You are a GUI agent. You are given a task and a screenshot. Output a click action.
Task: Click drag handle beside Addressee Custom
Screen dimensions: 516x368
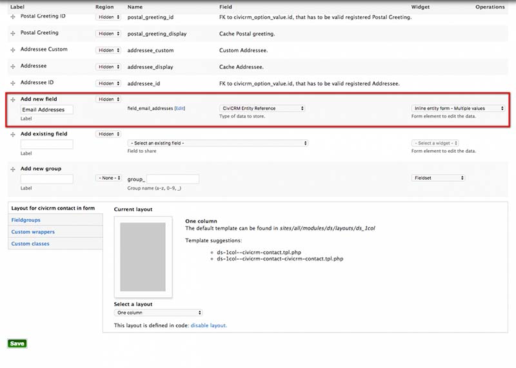(13, 50)
